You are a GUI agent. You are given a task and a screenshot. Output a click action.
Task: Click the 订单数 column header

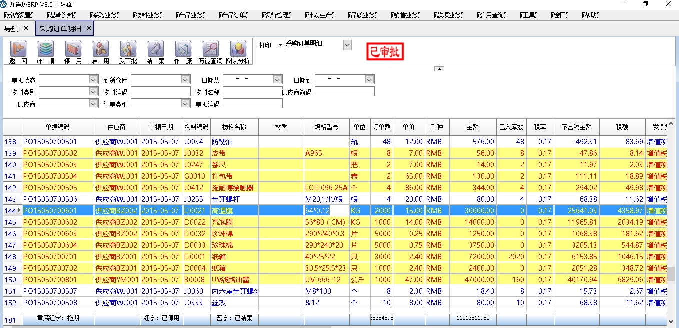[x=382, y=127]
